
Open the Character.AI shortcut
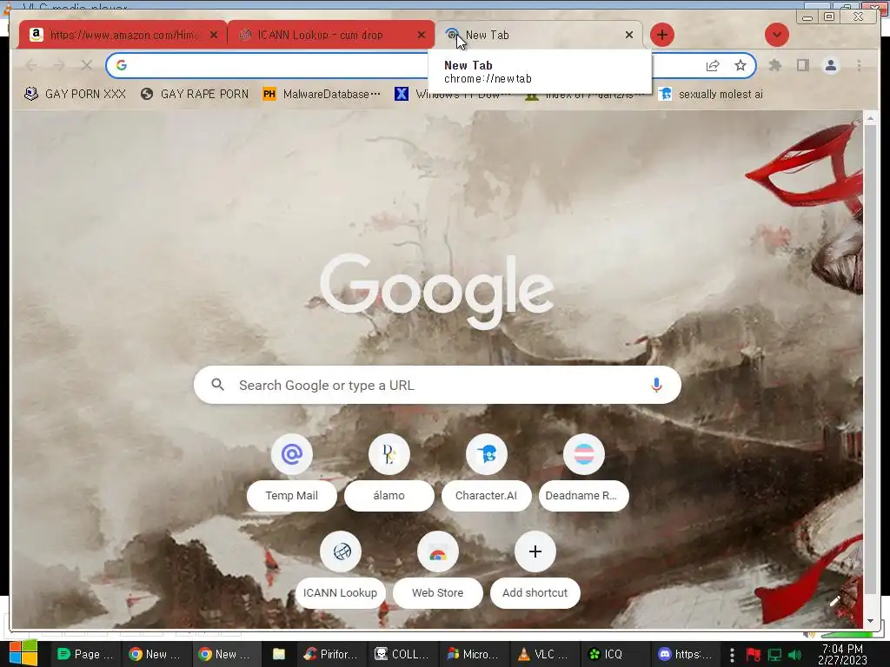(487, 472)
